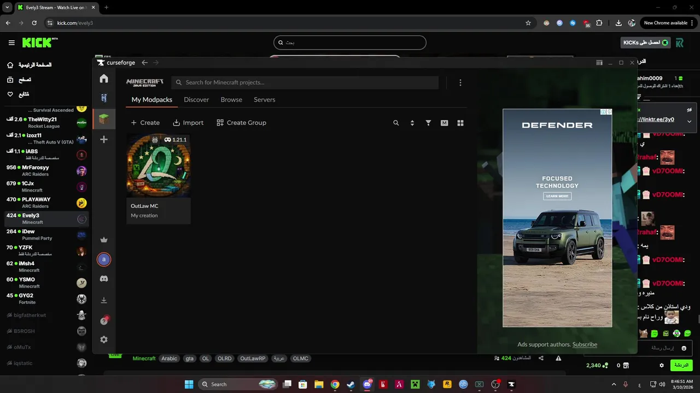Click the green chat send button

coord(681,365)
